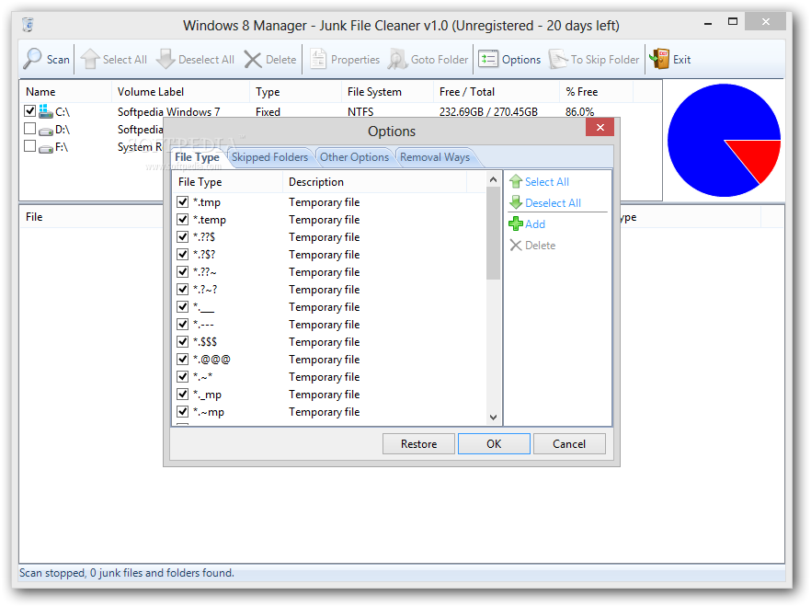This screenshot has width=811, height=607.
Task: Click the D:\ drive icon
Action: click(46, 130)
